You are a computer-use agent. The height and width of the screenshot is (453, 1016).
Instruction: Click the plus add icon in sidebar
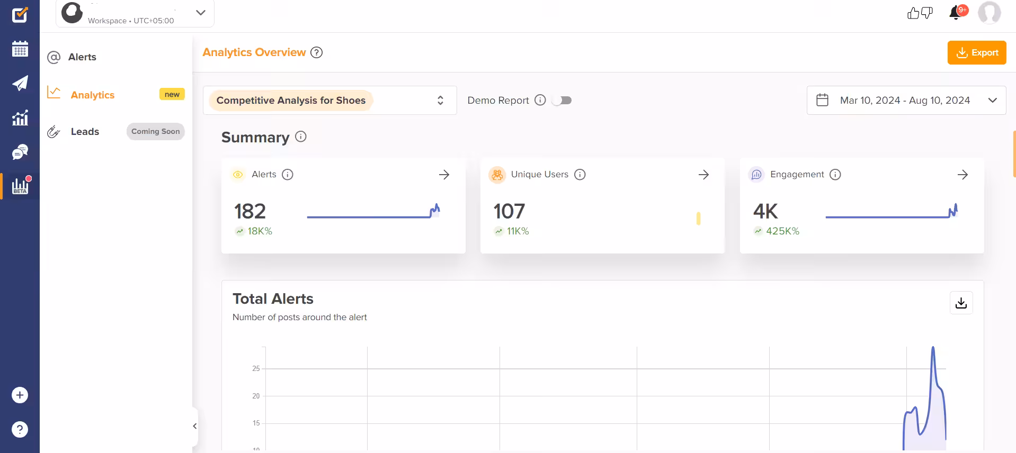click(x=20, y=395)
